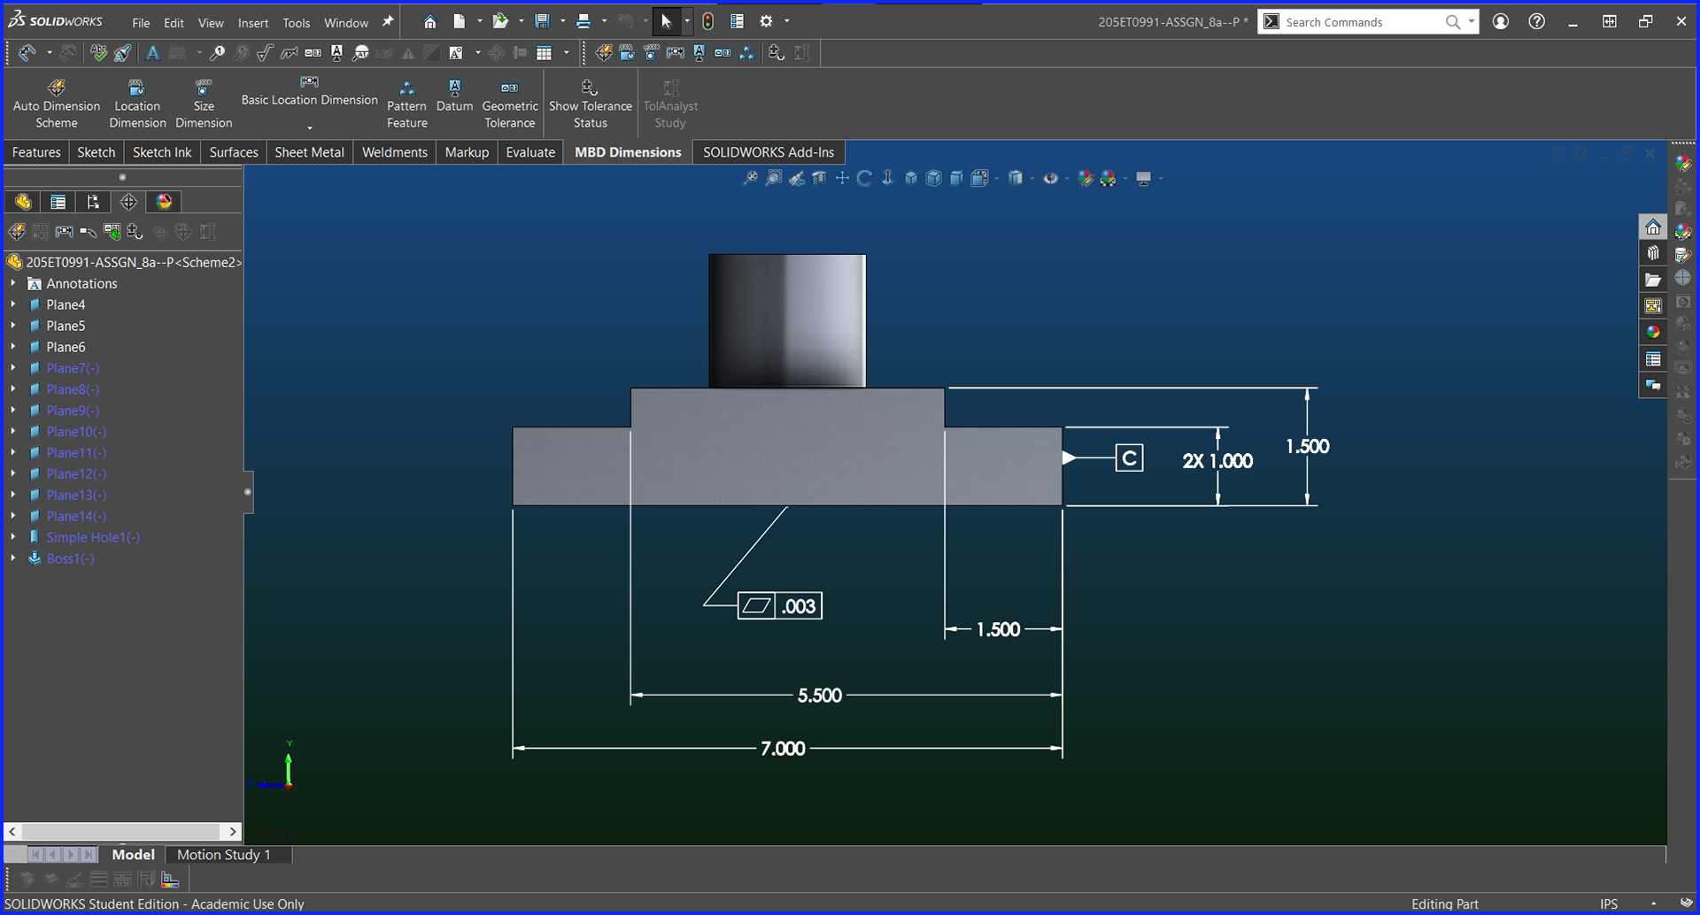Open SOLIDWORKS Resources home in task pane
This screenshot has height=915, width=1700.
tap(1653, 227)
